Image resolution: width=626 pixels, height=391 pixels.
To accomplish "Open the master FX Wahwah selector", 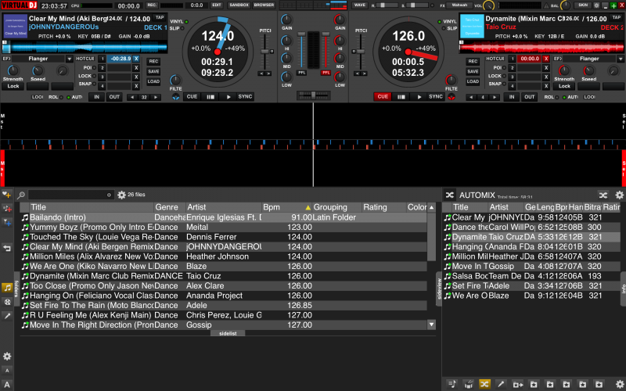I will (459, 5).
